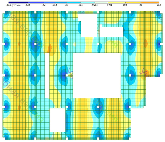Click the legend segment between -21 and -10.5
This screenshot has width=165, height=142.
point(73,3)
